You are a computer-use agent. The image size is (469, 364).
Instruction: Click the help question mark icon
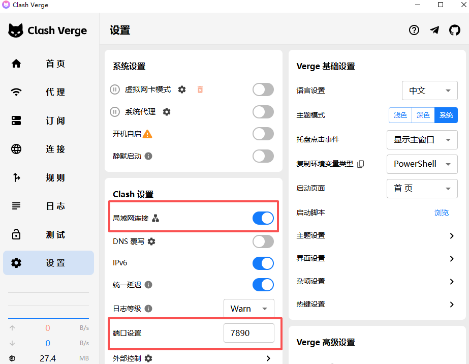[x=414, y=30]
